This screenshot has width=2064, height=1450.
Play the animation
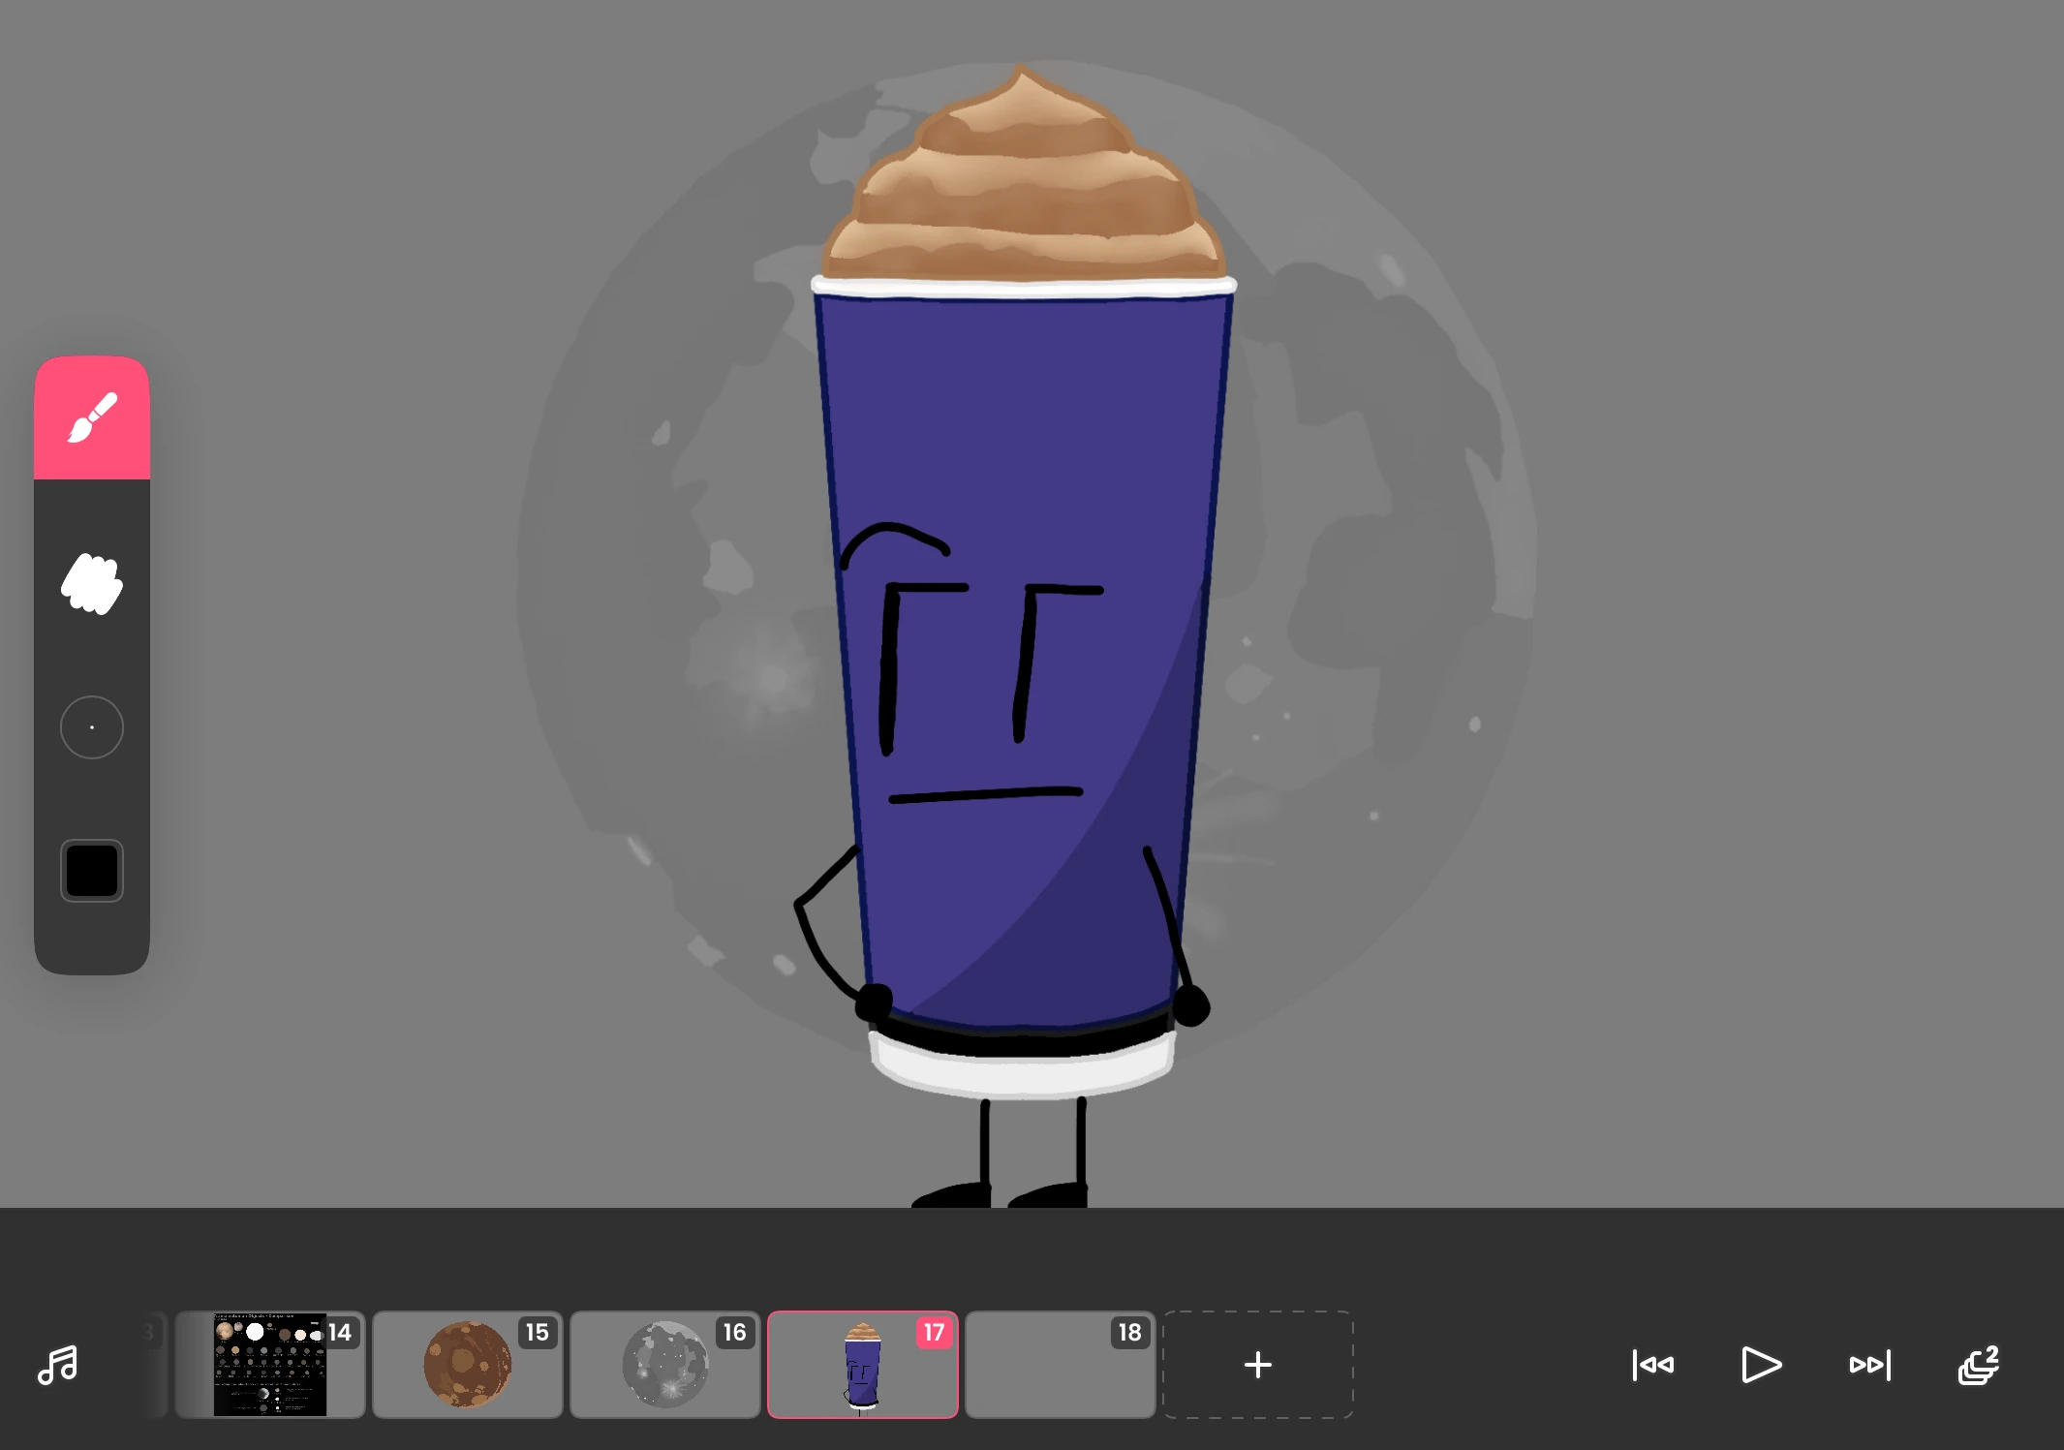point(1761,1365)
